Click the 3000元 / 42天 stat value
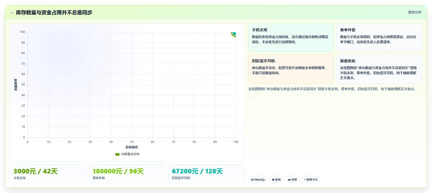Image resolution: width=432 pixels, height=193 pixels. (35, 171)
